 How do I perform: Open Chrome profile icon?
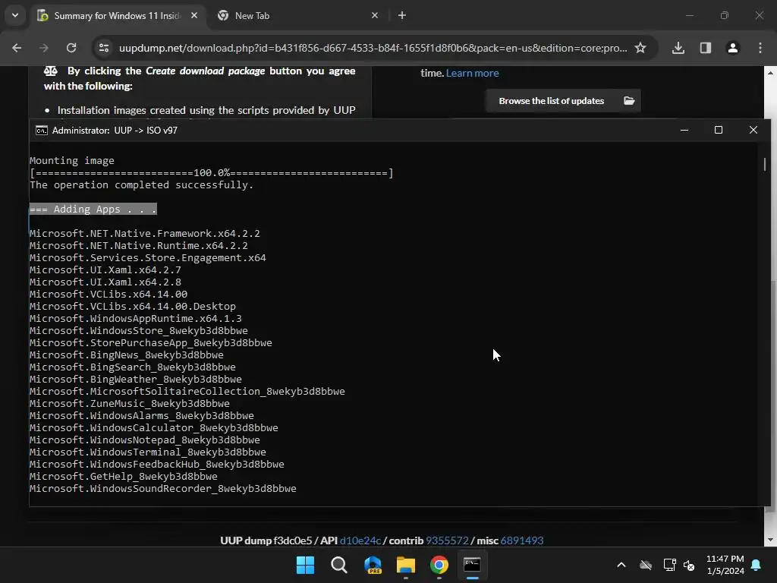tap(733, 48)
